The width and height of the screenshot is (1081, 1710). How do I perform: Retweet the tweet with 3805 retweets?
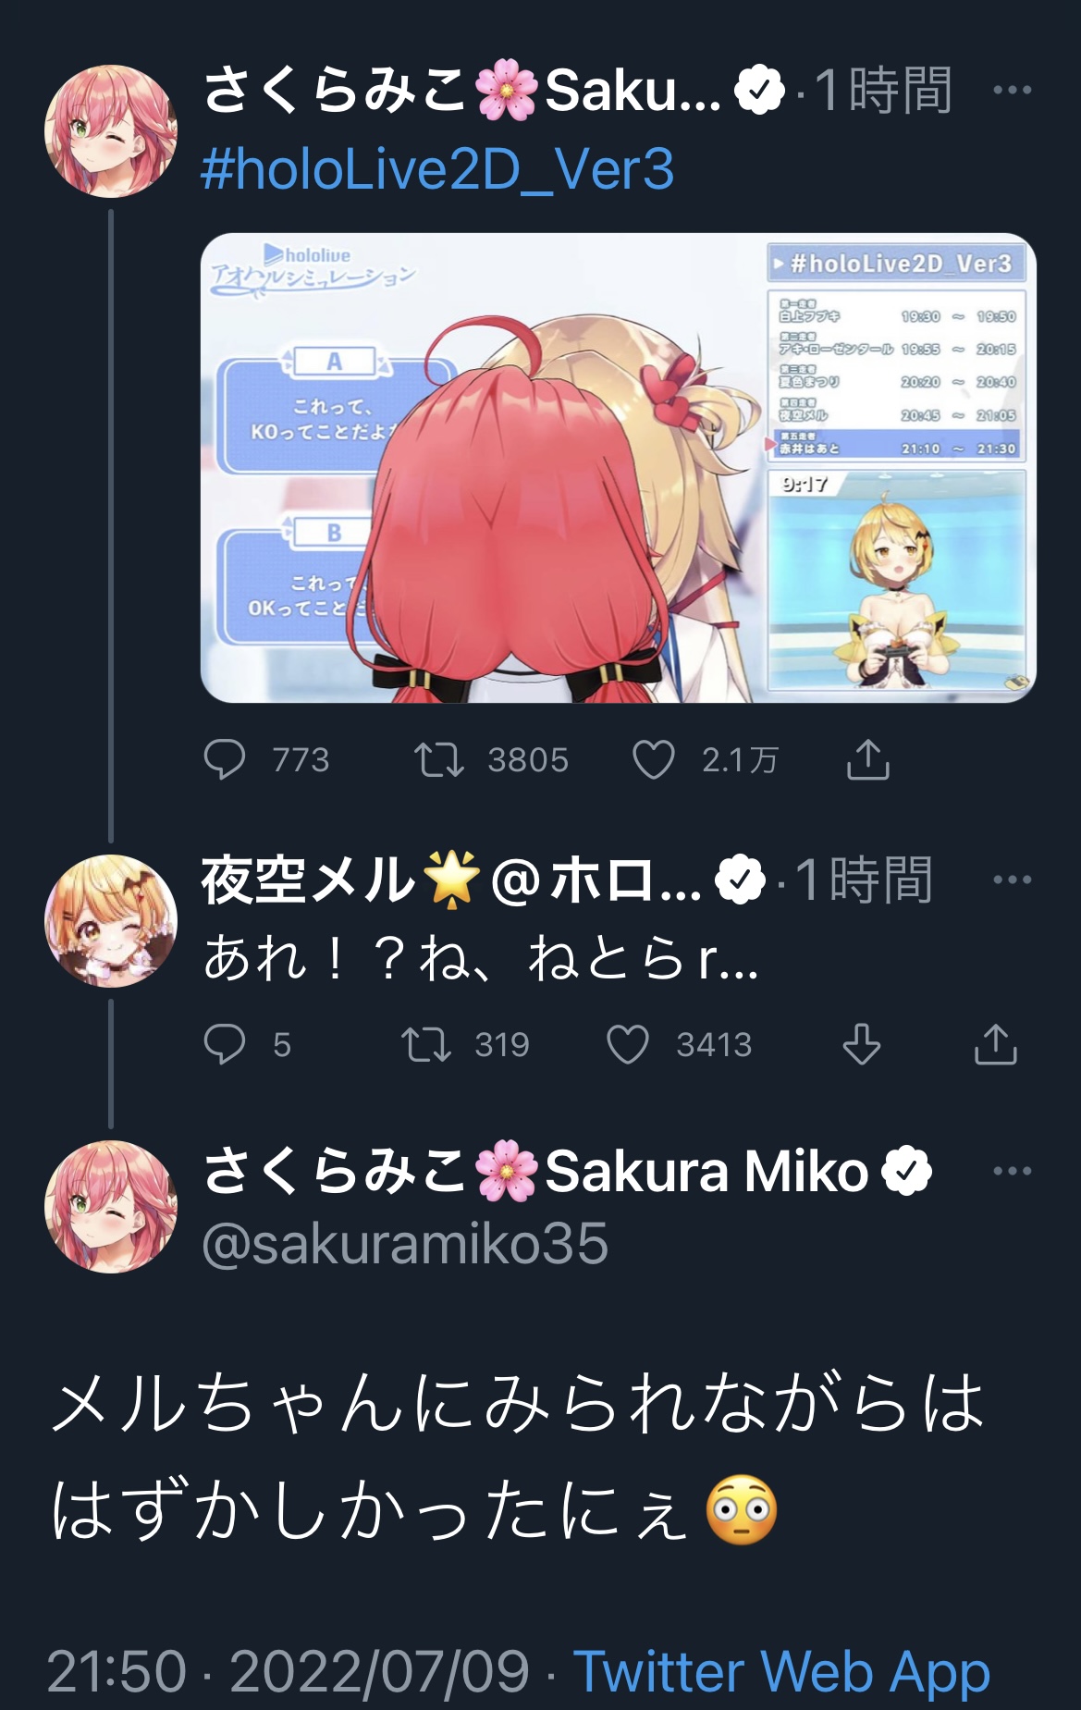438,760
